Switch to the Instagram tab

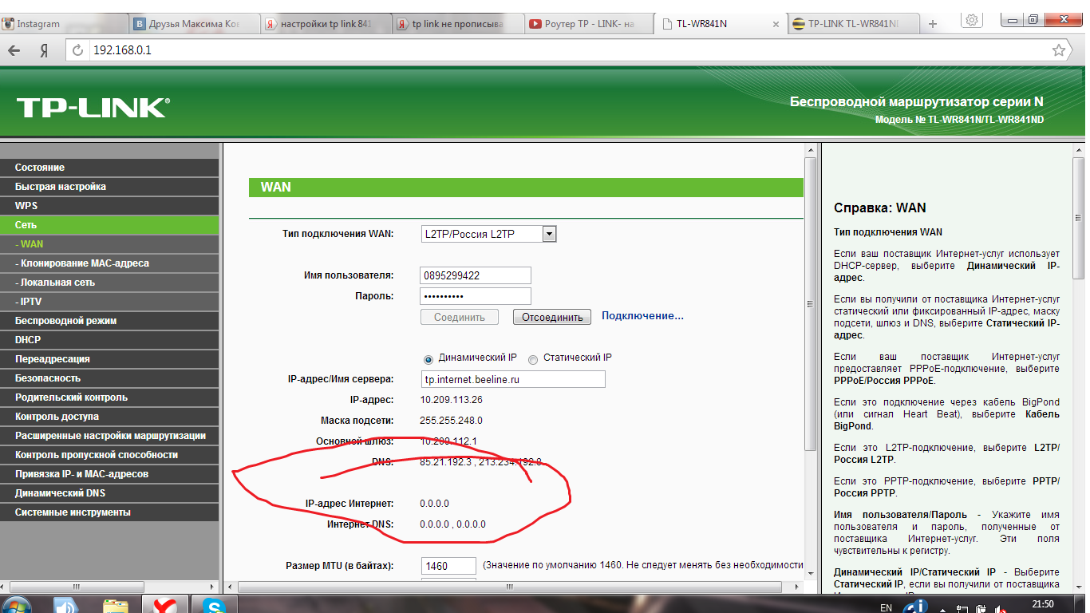64,24
